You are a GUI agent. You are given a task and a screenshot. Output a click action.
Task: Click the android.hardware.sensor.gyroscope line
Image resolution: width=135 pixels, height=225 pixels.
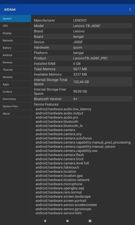(x=63, y=209)
